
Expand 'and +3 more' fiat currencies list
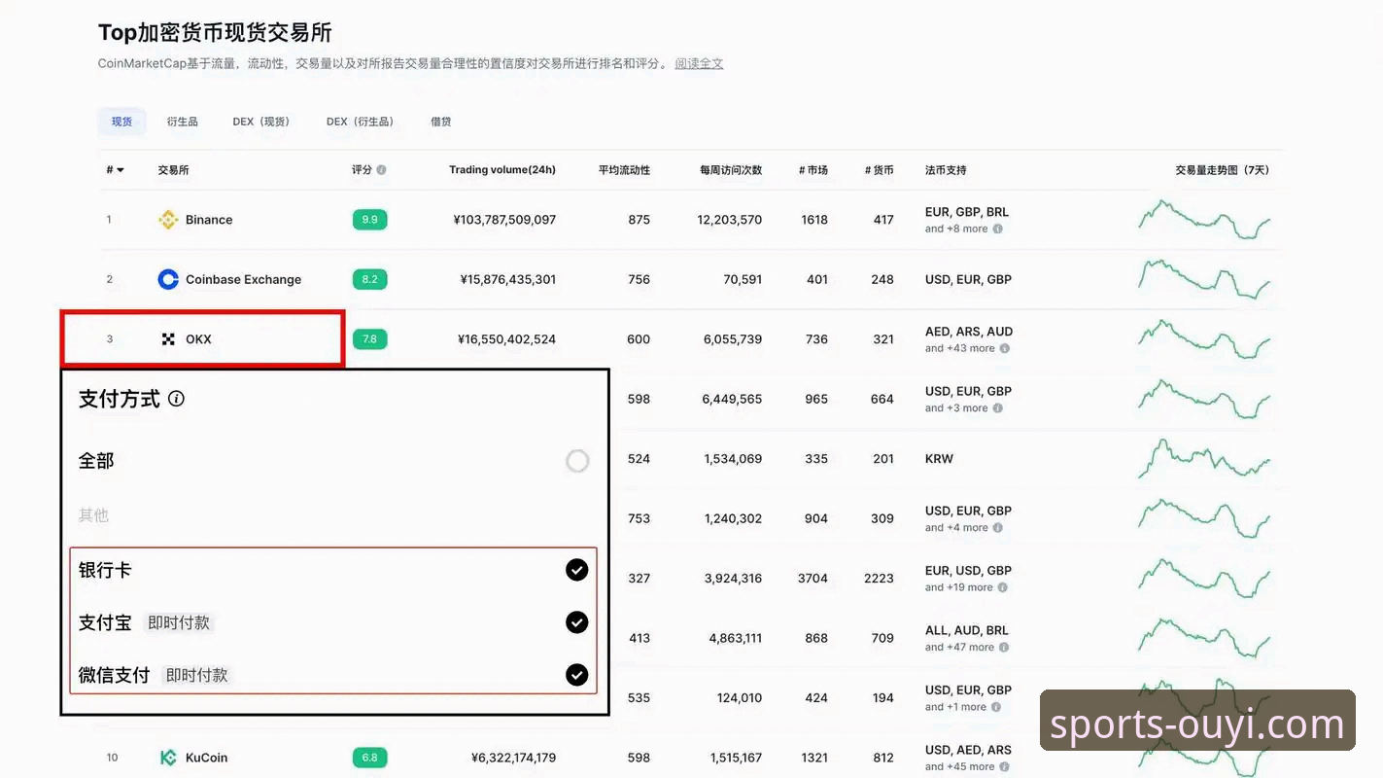click(956, 408)
